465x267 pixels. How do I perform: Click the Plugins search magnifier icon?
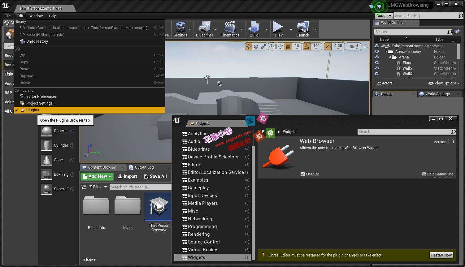[x=453, y=132]
